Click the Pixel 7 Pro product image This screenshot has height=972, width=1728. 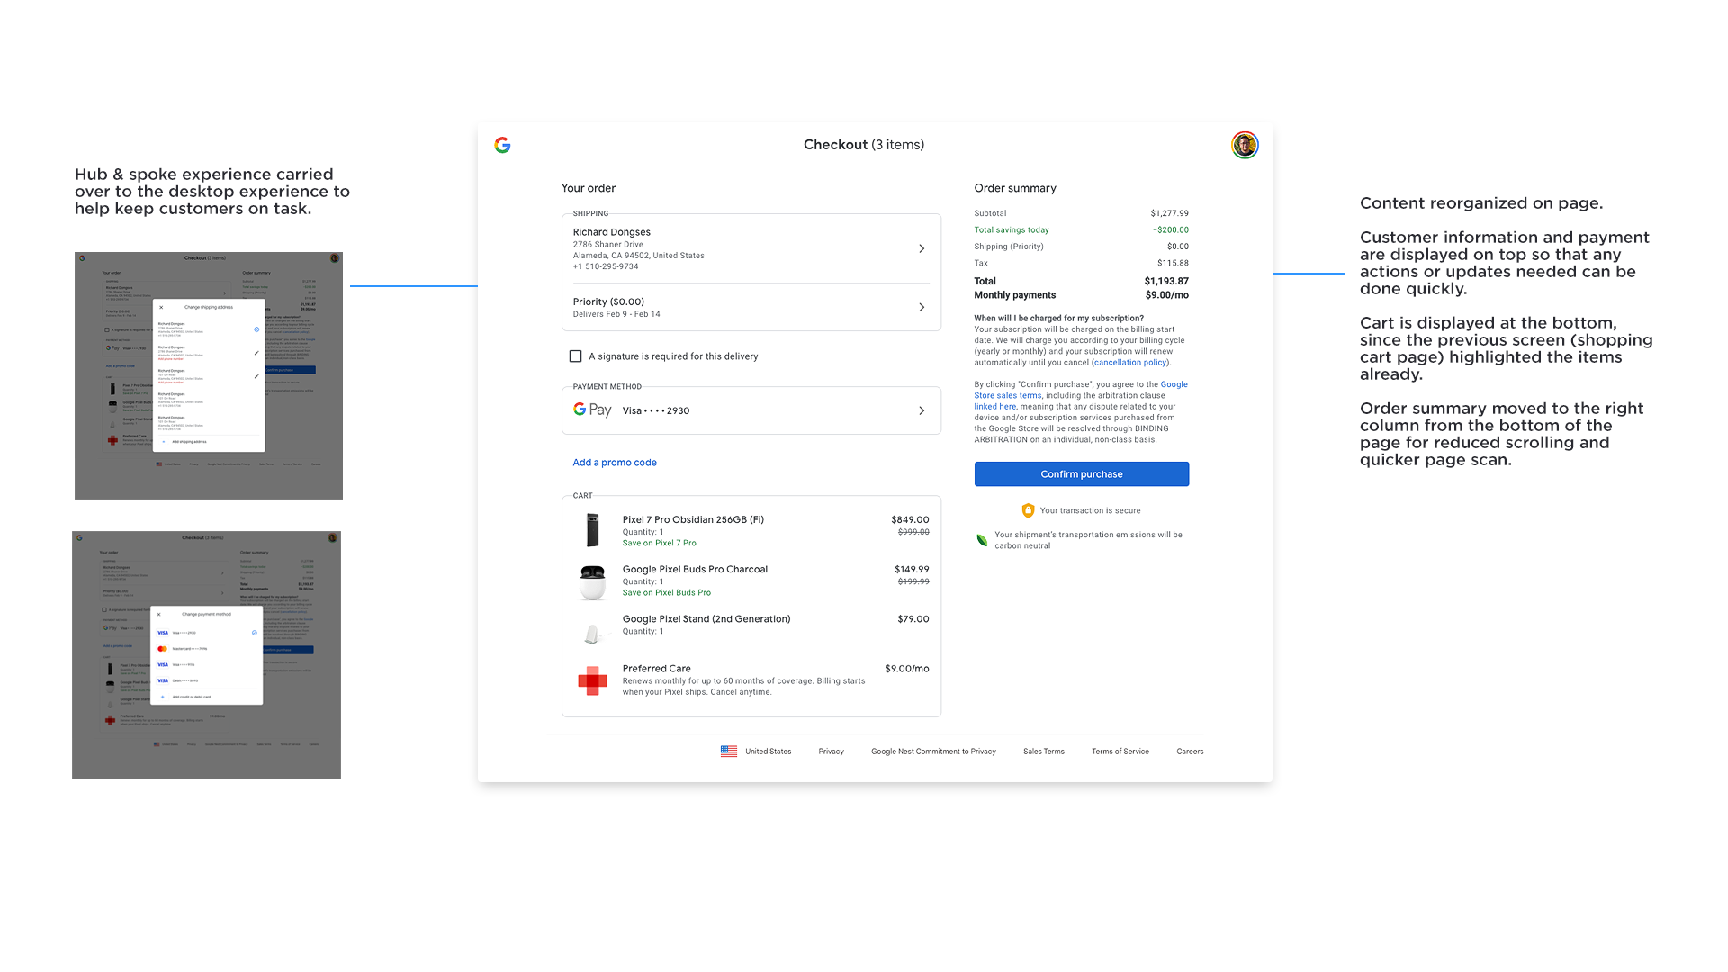point(592,530)
